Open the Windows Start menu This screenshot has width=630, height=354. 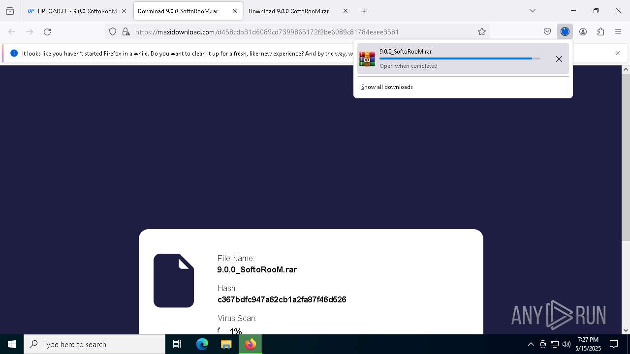pos(12,344)
